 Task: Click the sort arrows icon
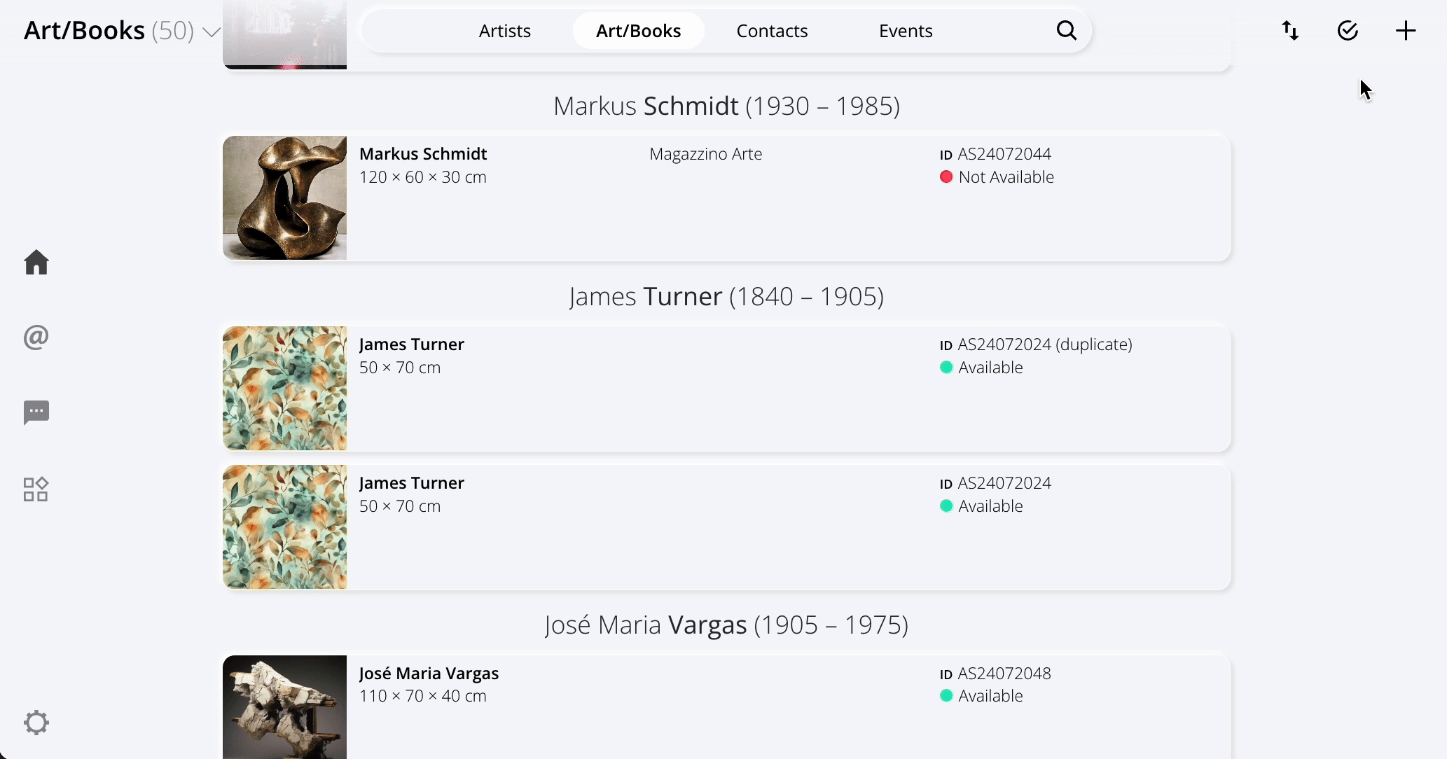1290,31
